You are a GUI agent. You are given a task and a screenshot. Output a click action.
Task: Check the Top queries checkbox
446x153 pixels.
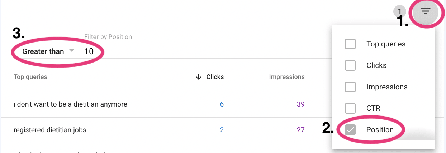point(350,44)
